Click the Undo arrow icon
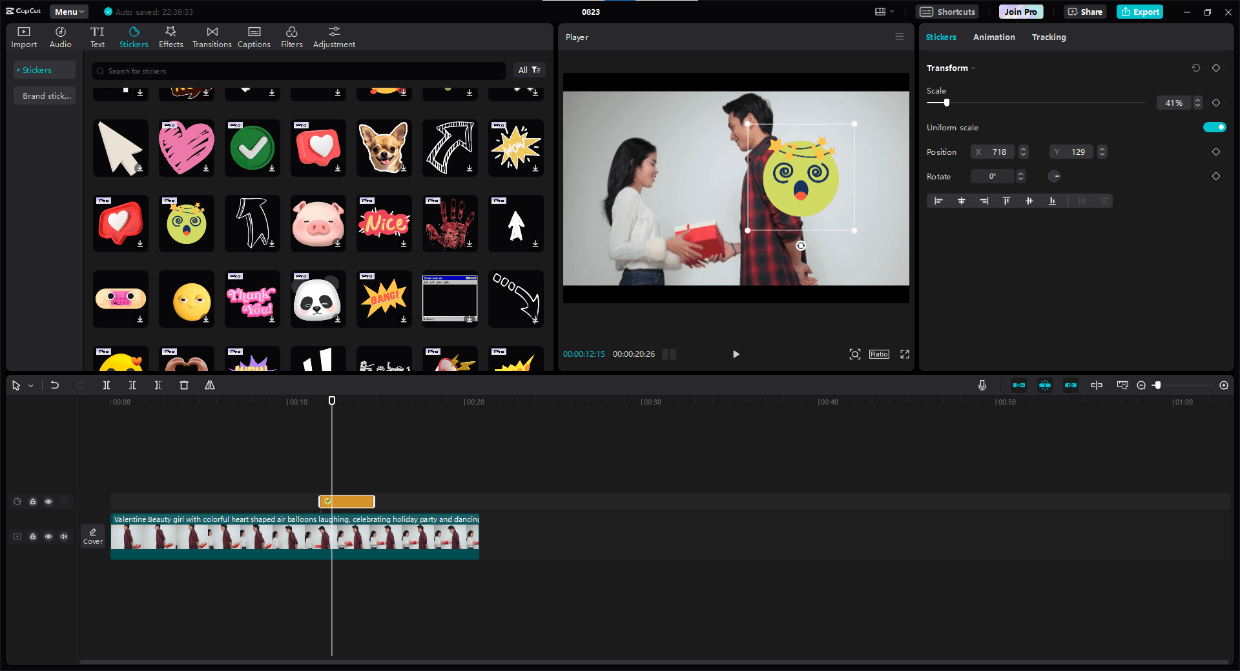The height and width of the screenshot is (671, 1240). (55, 385)
